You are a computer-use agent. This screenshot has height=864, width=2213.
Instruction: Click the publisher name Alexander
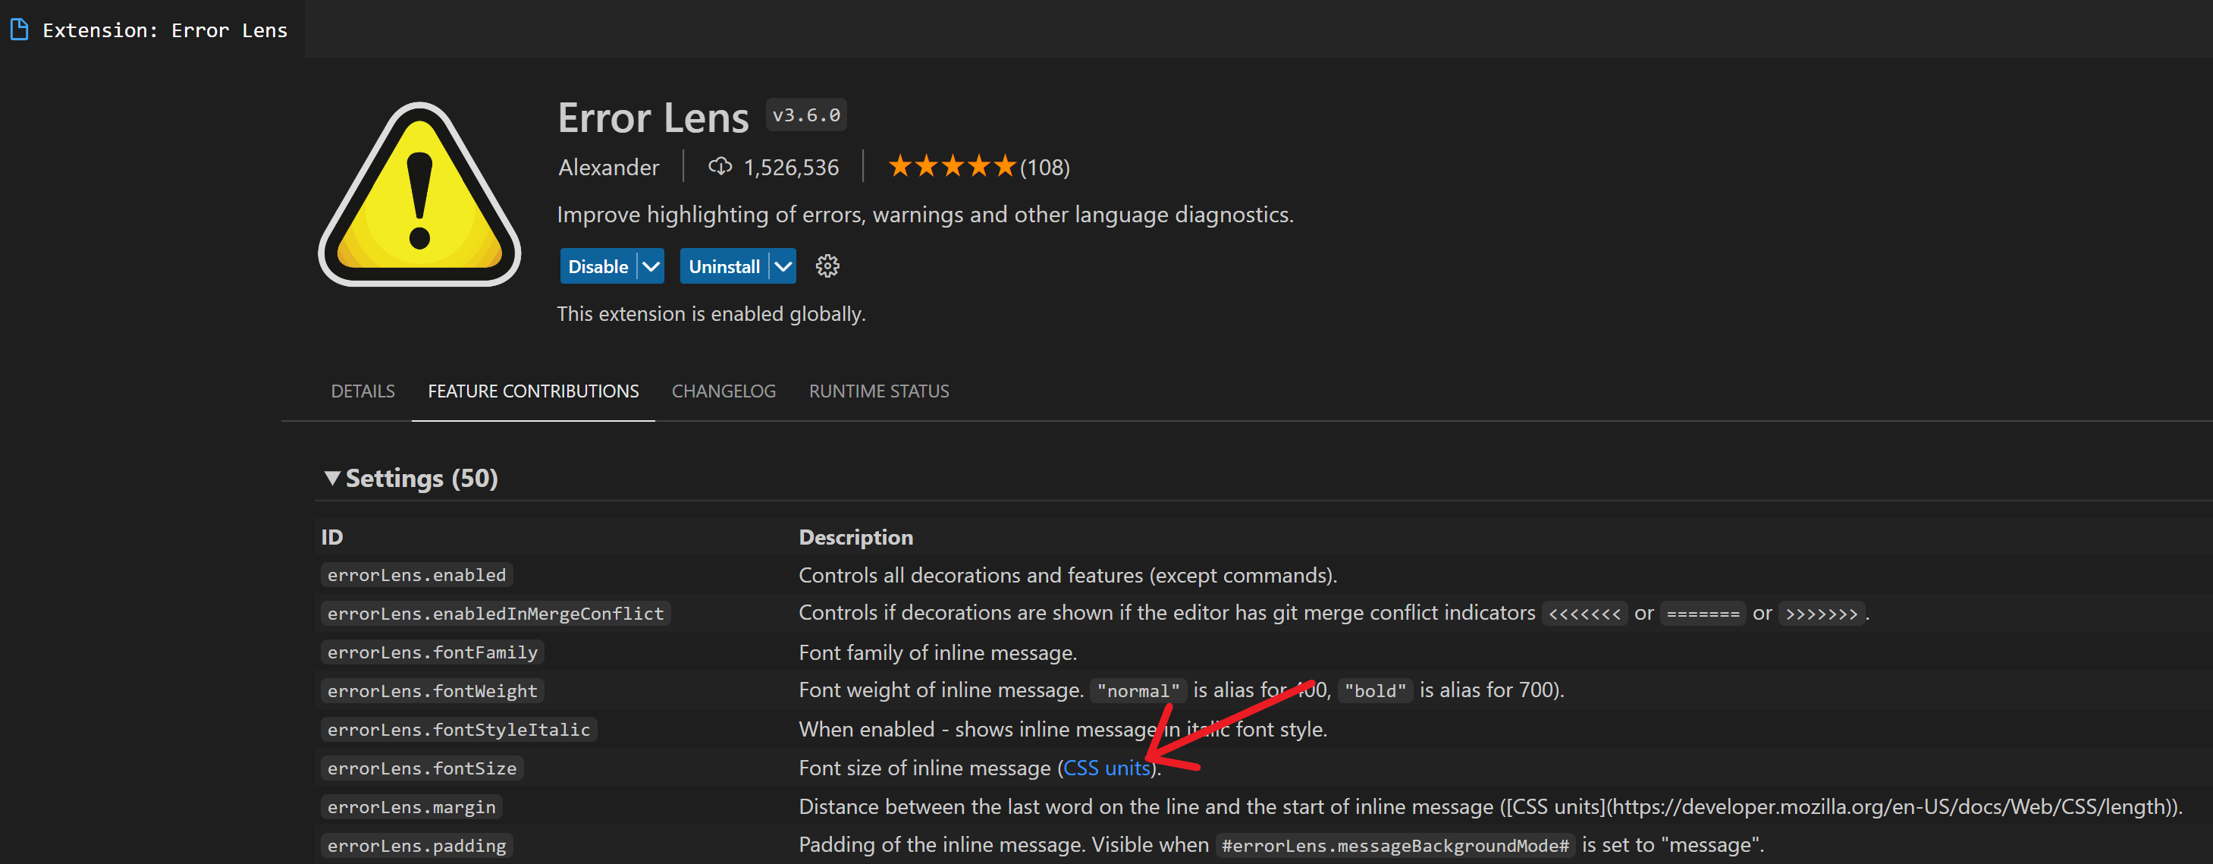coord(608,168)
